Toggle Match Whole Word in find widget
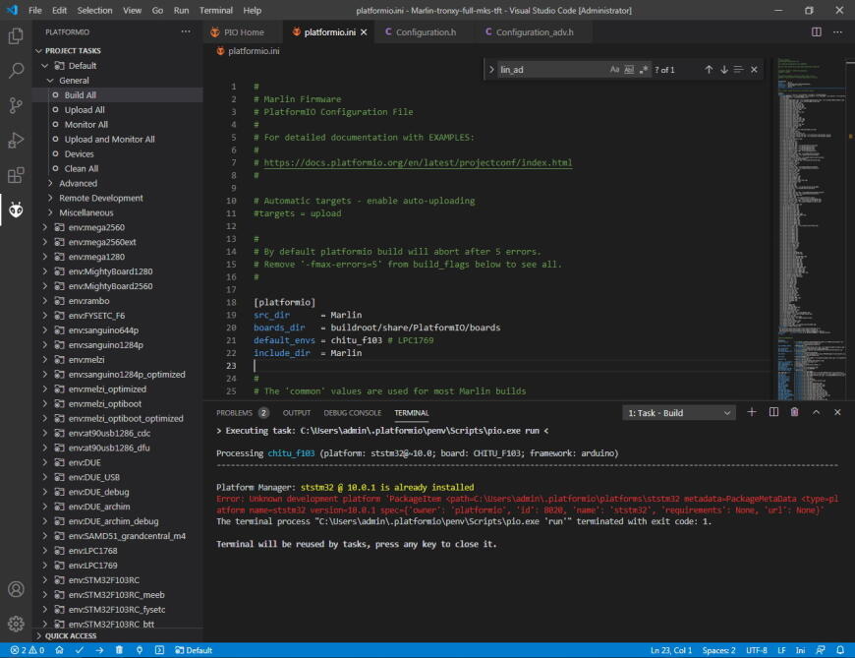 (x=629, y=69)
